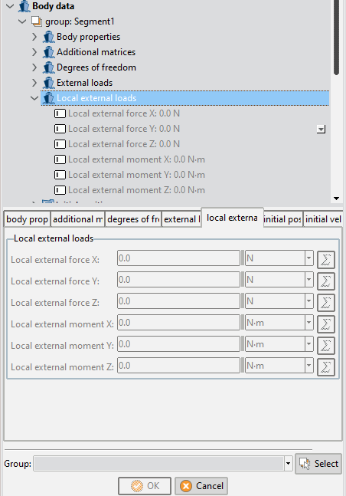Collapse the Local external loads node
346x496 pixels.
(34, 98)
